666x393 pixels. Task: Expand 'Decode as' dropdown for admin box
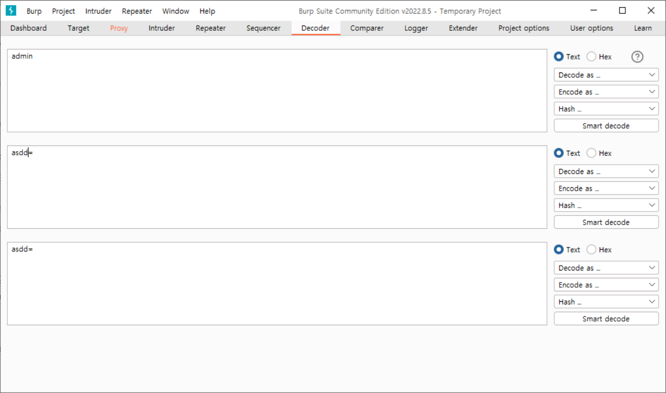click(x=606, y=75)
